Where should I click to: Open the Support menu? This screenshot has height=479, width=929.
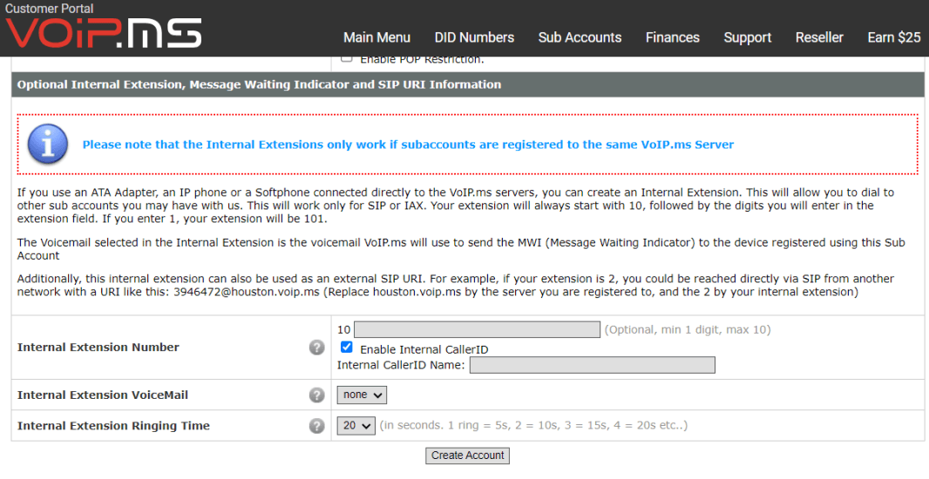tap(748, 37)
